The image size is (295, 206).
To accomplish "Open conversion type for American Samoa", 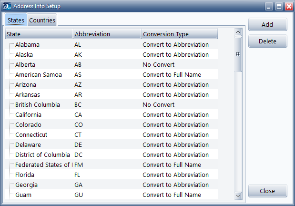I will click(x=172, y=74).
